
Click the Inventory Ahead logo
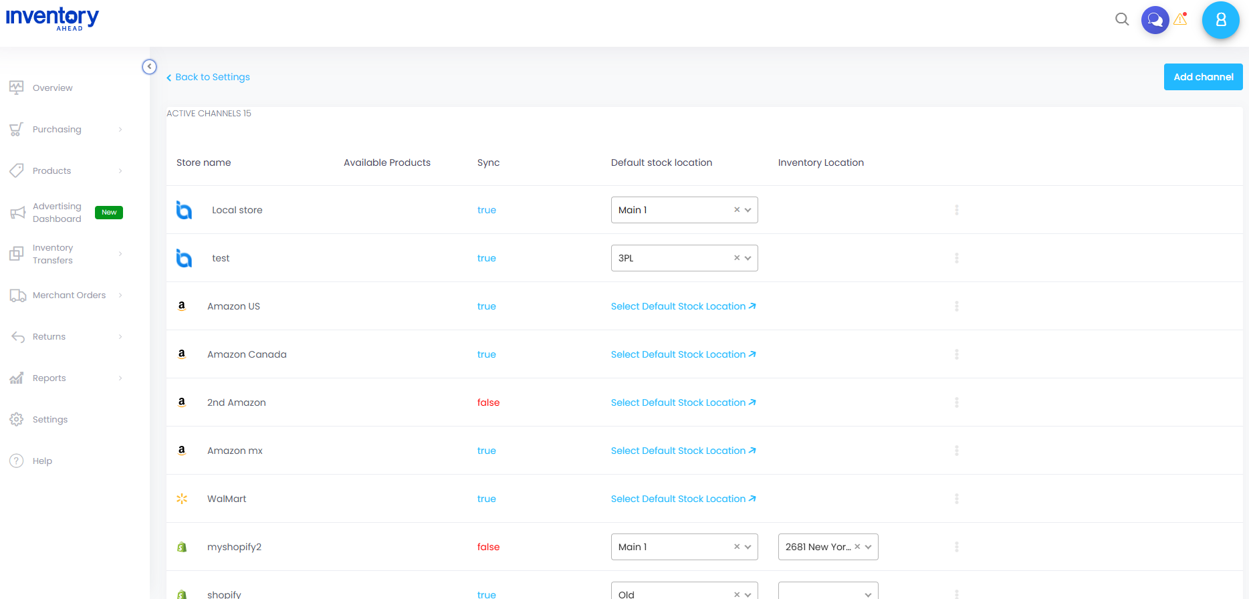[52, 18]
